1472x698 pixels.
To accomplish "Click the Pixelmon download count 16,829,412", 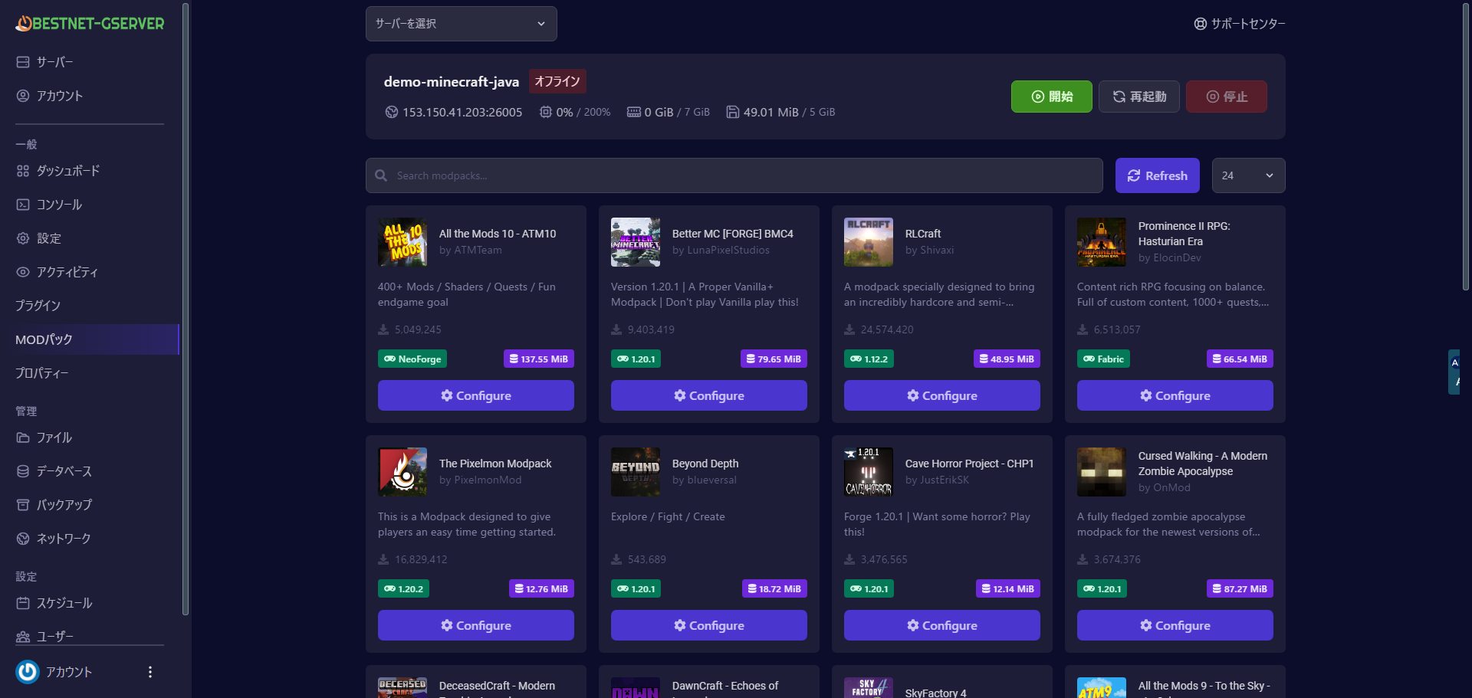I will pyautogui.click(x=421, y=559).
